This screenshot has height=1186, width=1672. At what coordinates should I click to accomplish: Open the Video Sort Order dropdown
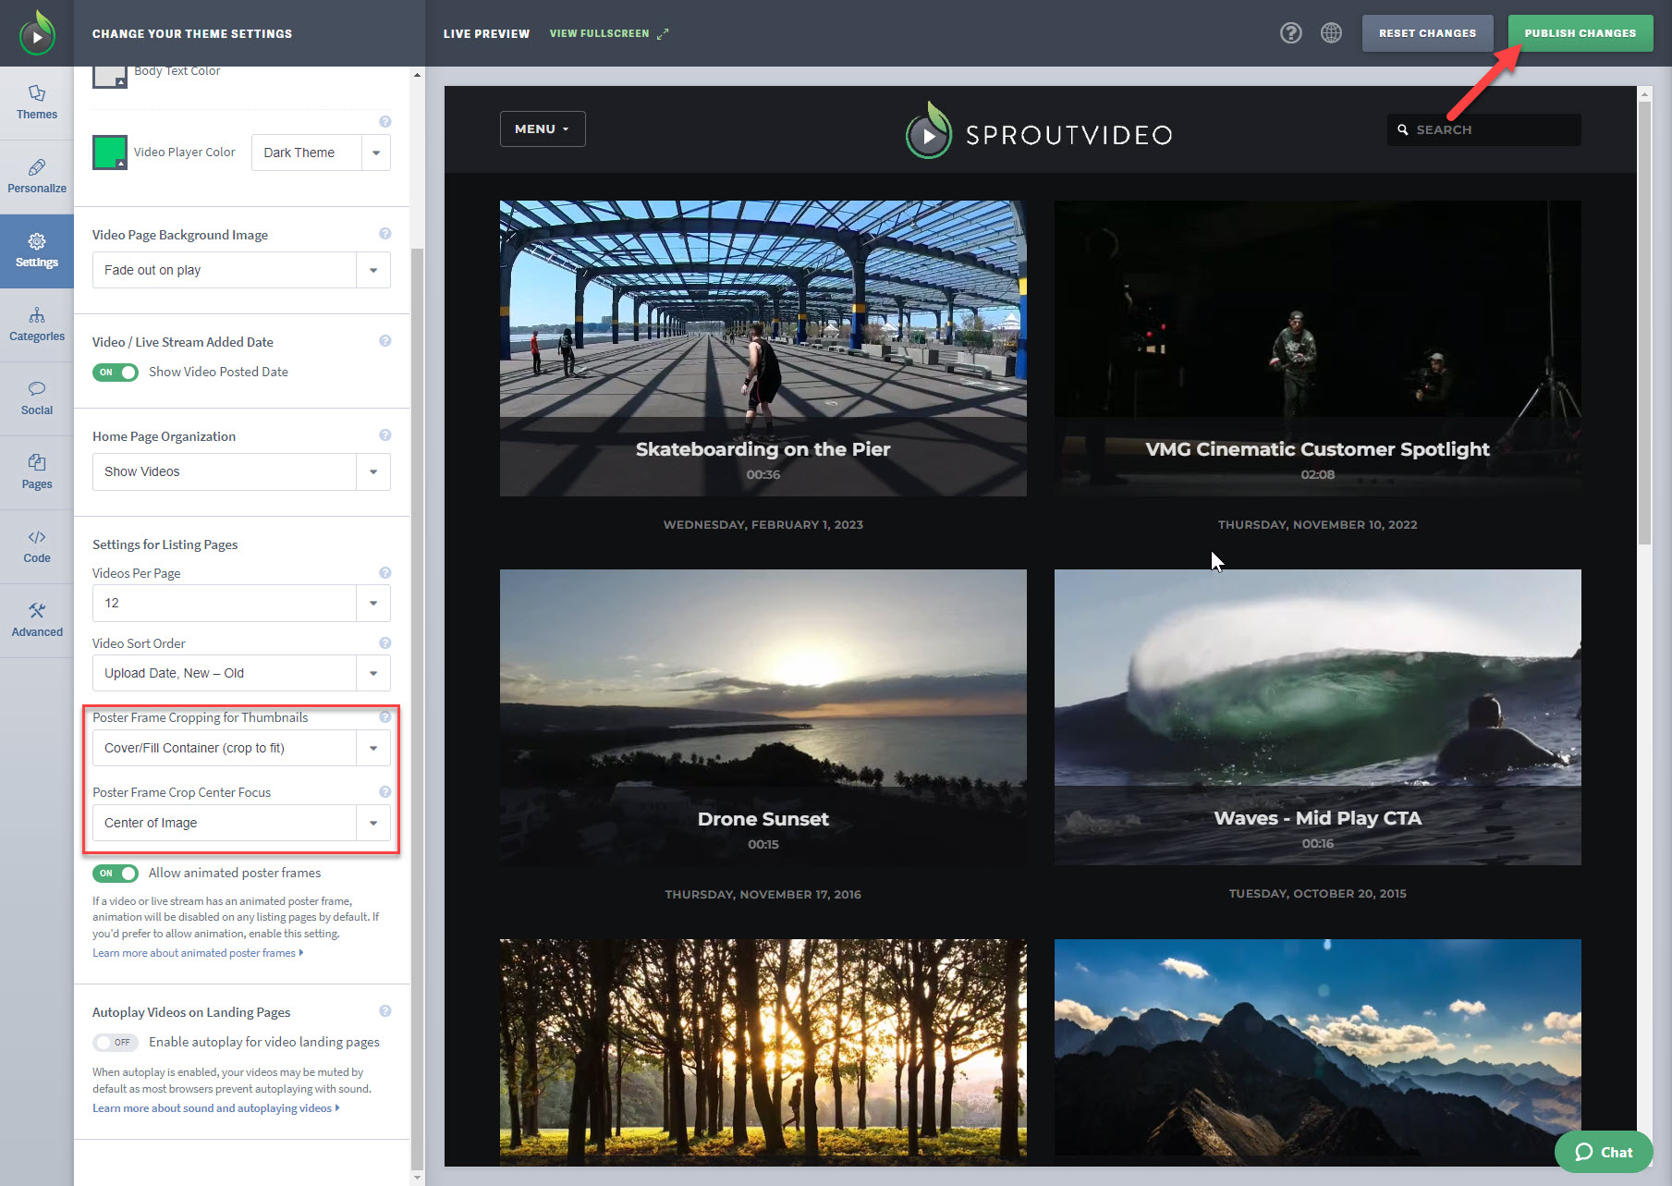pyautogui.click(x=241, y=673)
